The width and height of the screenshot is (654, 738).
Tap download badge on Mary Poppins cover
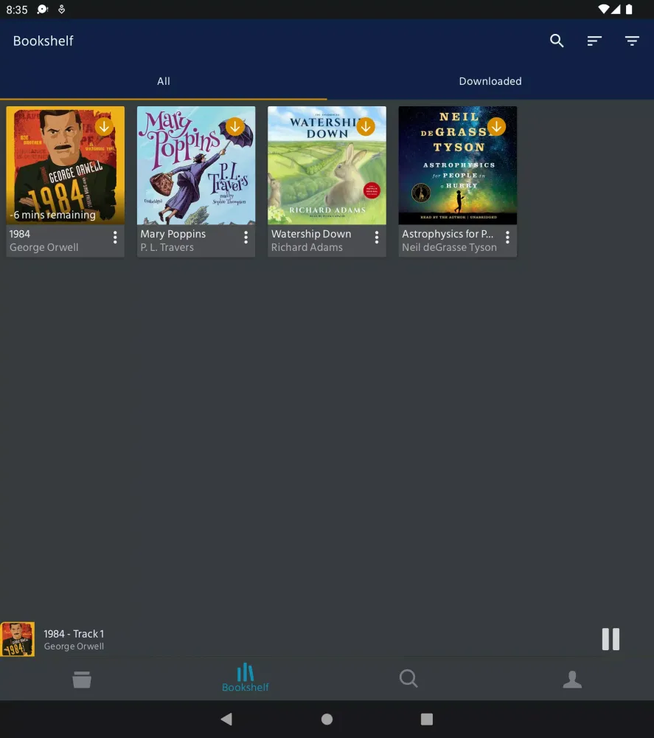tap(234, 127)
